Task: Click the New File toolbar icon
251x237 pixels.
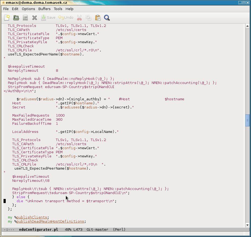Action: coord(7,18)
